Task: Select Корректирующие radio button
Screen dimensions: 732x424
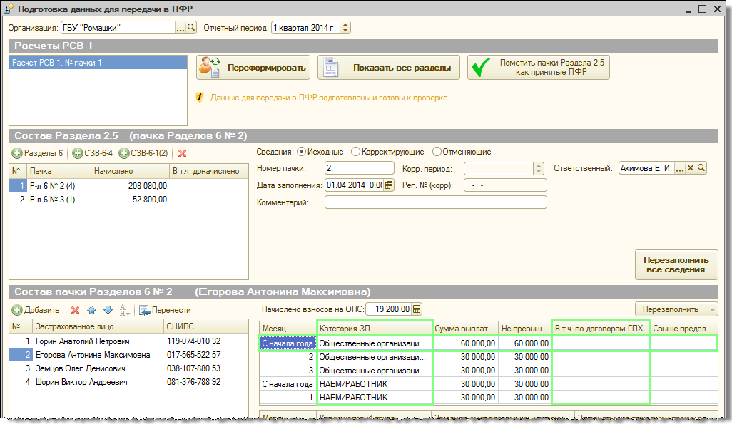Action: 356,152
